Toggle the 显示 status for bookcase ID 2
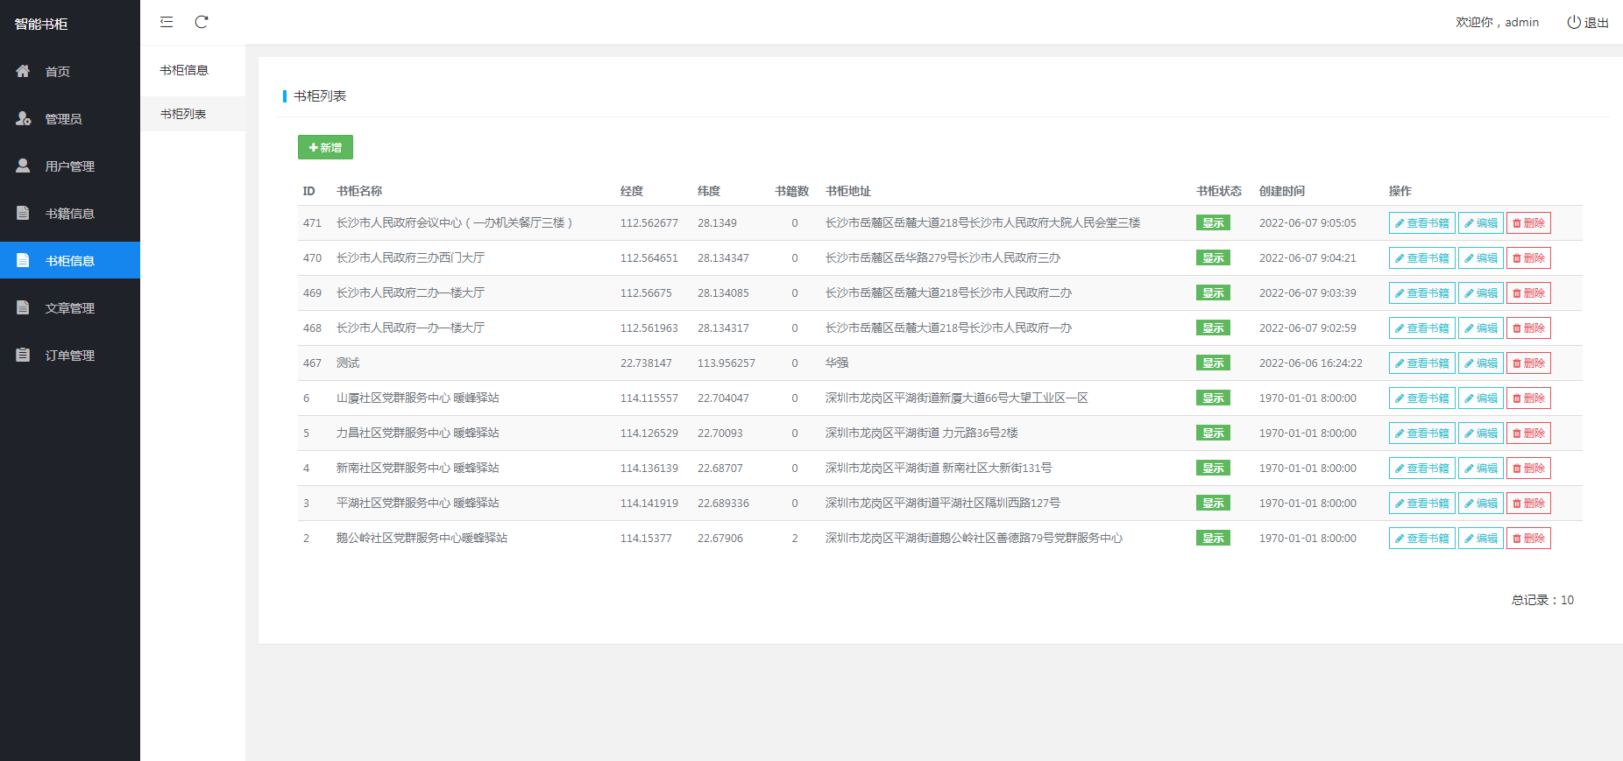Viewport: 1623px width, 761px height. coord(1213,539)
